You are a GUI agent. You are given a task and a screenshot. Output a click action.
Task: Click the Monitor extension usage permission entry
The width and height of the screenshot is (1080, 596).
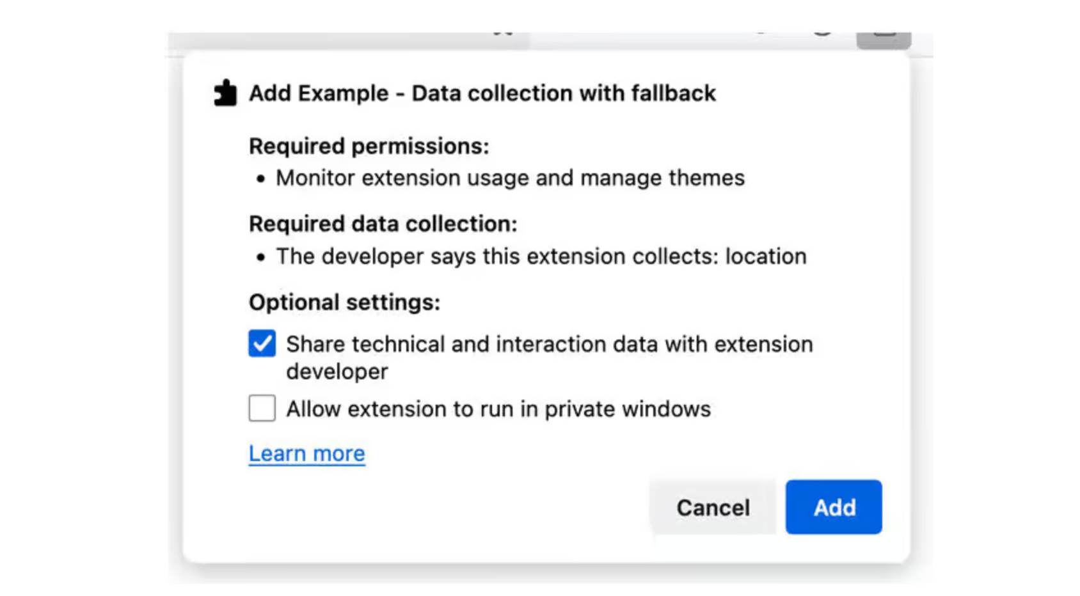pos(509,178)
